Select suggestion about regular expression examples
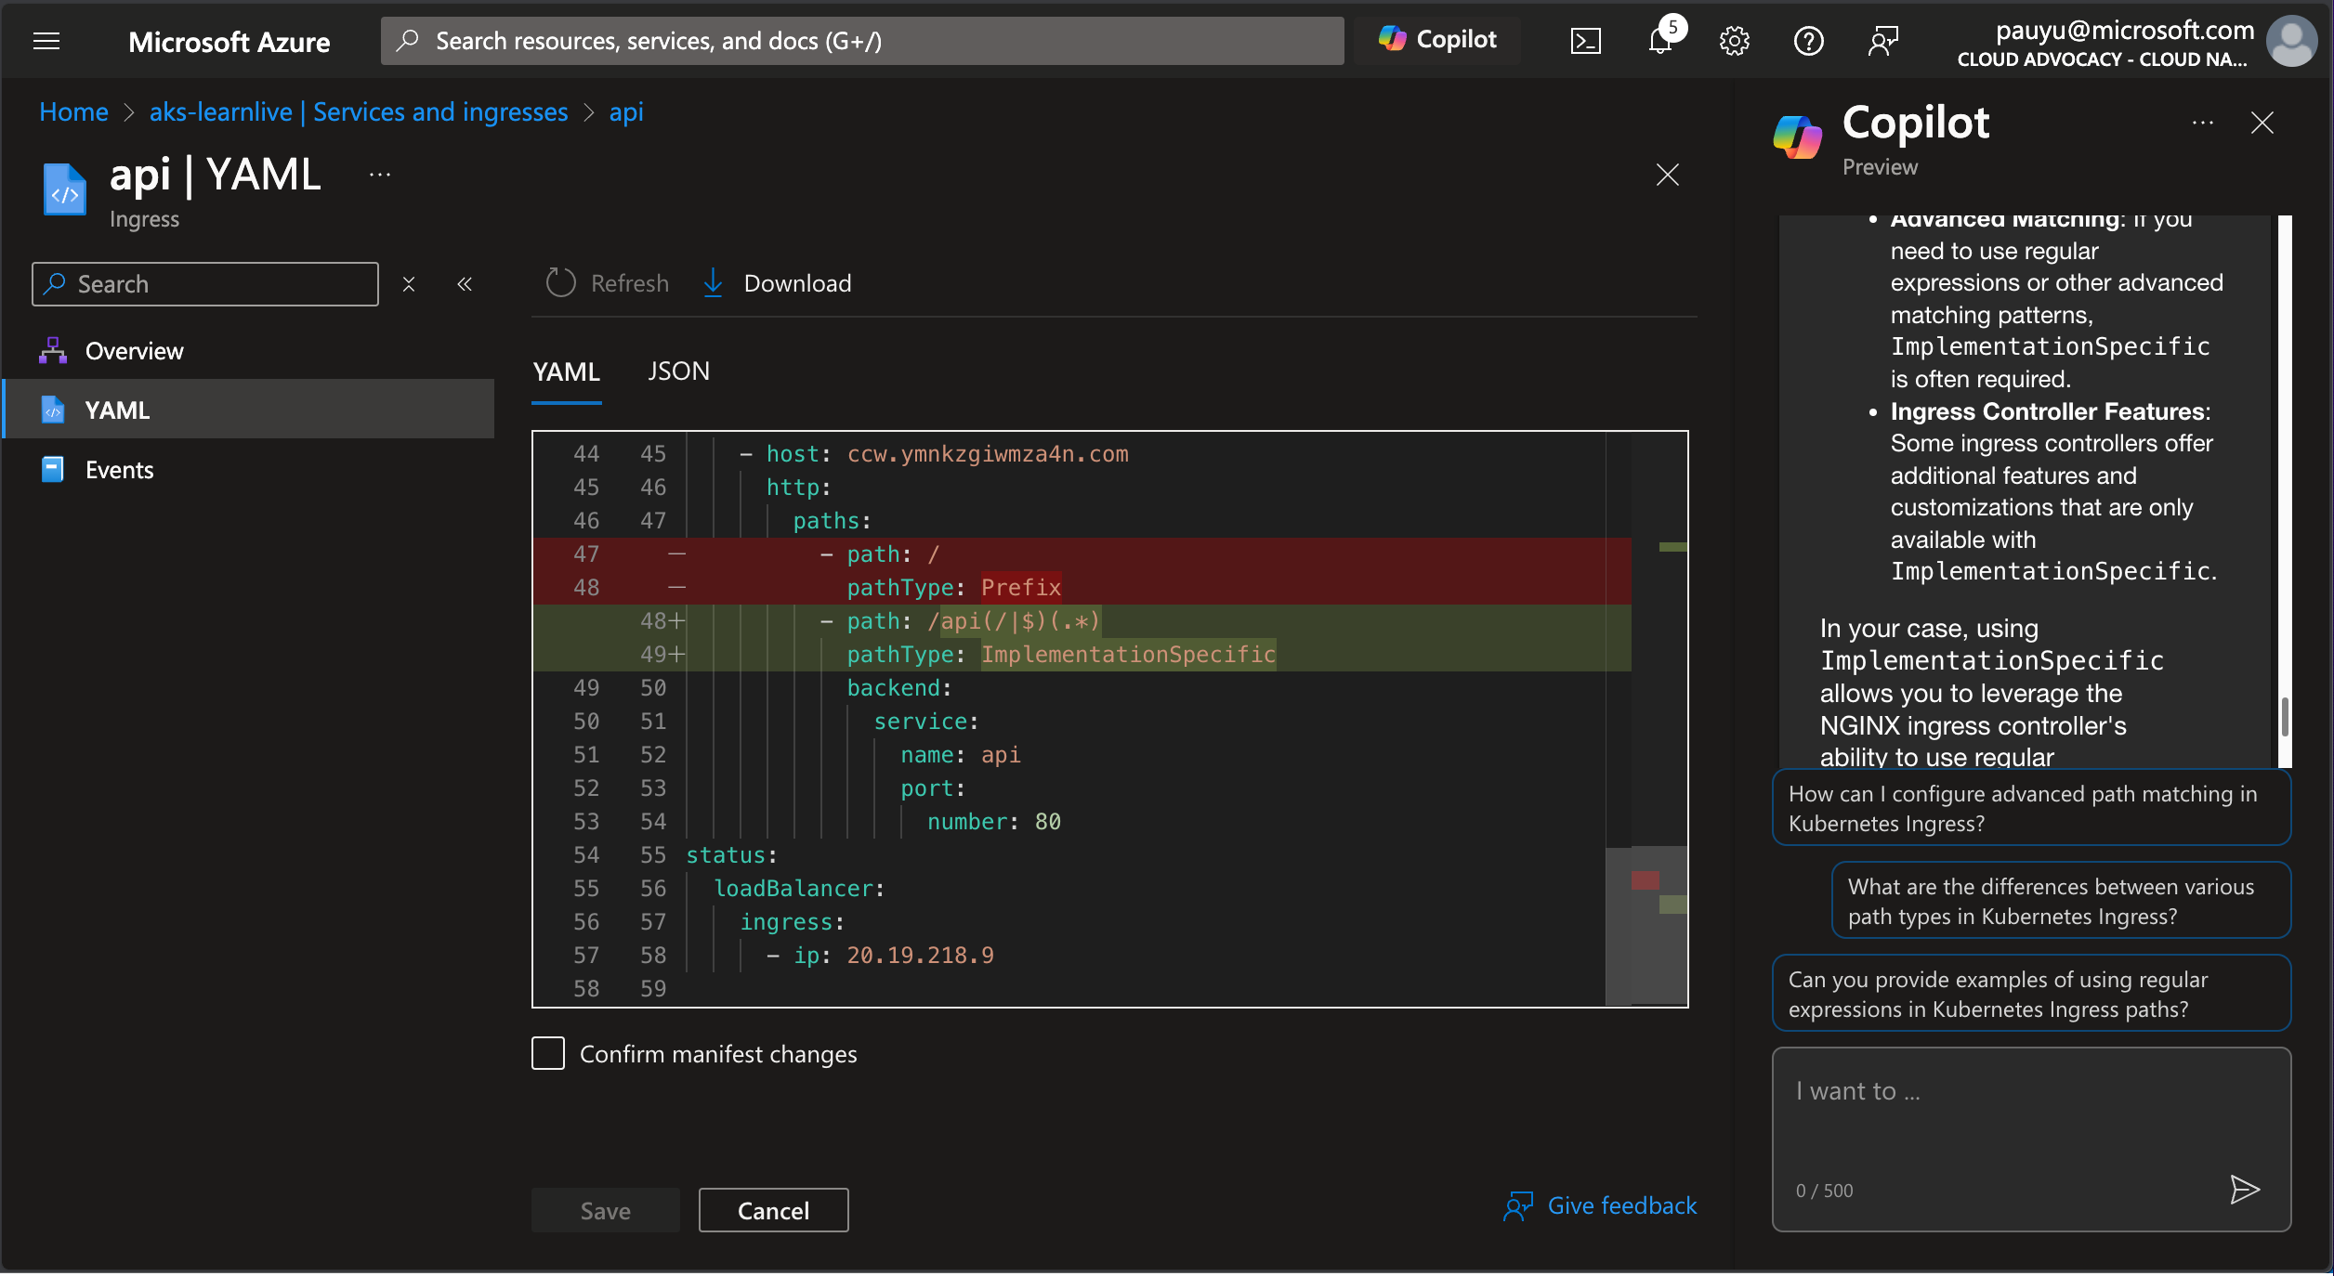This screenshot has width=2334, height=1276. click(x=2031, y=994)
